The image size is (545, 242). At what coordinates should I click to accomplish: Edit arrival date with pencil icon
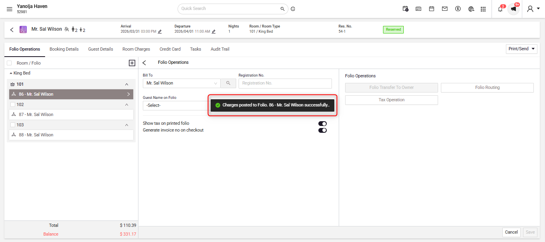(x=160, y=31)
